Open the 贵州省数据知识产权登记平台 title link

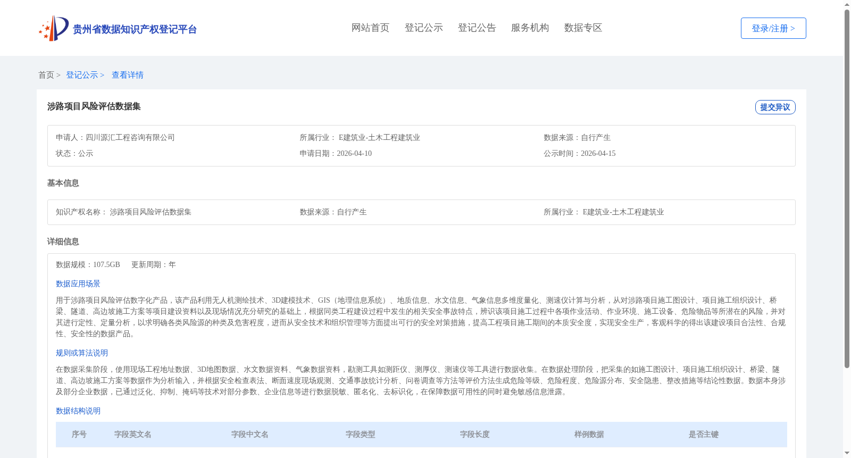[135, 29]
